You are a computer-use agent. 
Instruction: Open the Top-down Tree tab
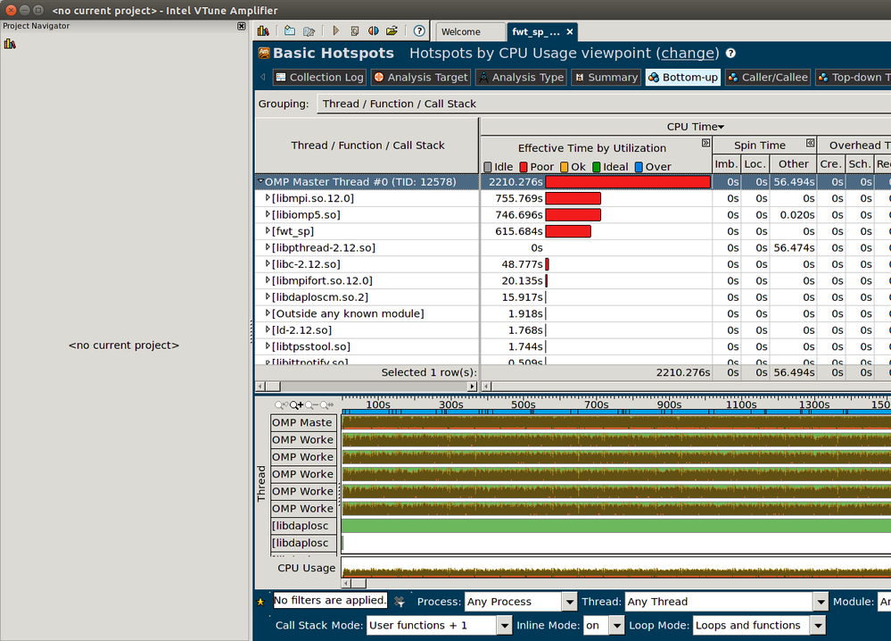click(853, 78)
